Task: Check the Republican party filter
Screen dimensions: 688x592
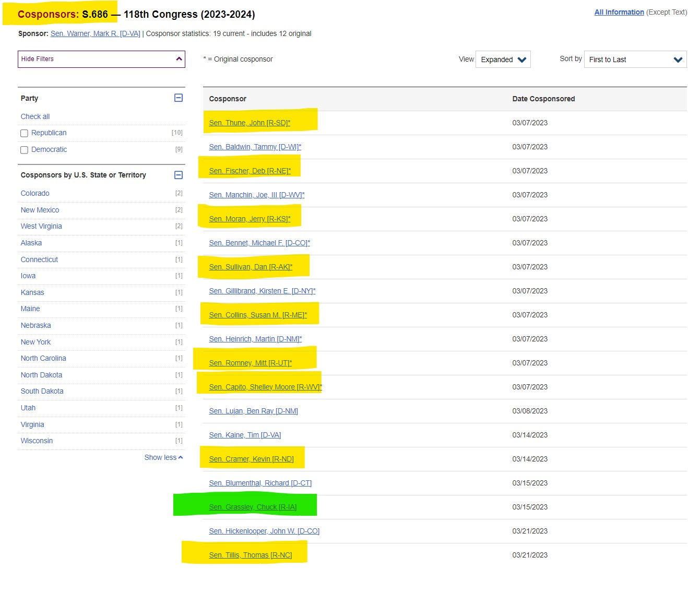Action: (24, 133)
